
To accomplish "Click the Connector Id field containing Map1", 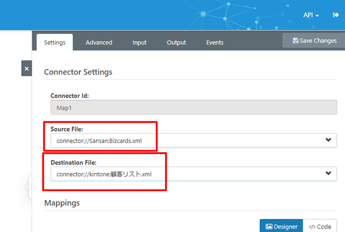I will coord(194,107).
